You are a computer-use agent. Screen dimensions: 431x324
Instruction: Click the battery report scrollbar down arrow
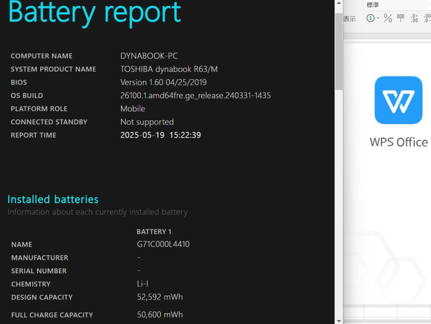(x=339, y=320)
